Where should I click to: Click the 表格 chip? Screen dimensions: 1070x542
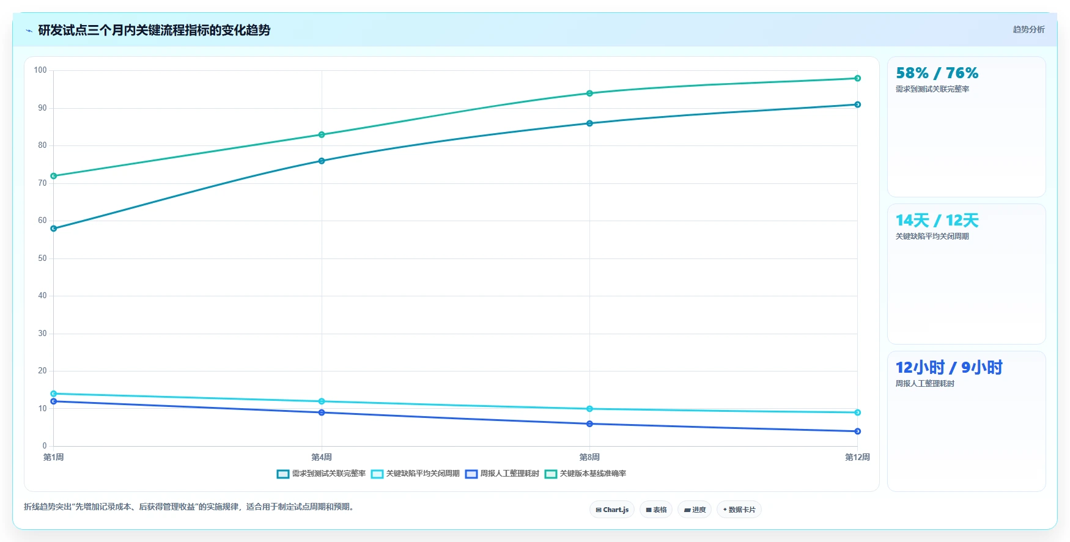(656, 510)
